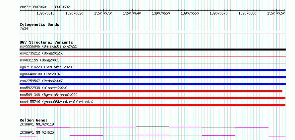Select ruler position 139070630
The image size is (295, 140).
click(x=103, y=13)
